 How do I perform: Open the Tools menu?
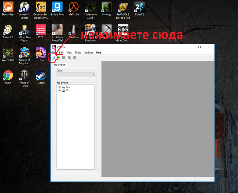[x=78, y=53]
